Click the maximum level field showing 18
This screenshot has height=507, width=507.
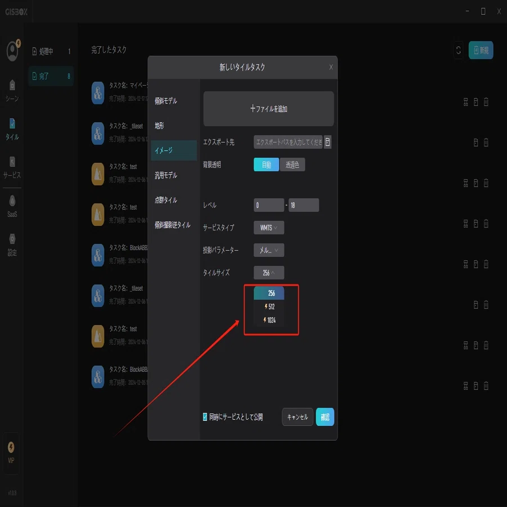[304, 205]
